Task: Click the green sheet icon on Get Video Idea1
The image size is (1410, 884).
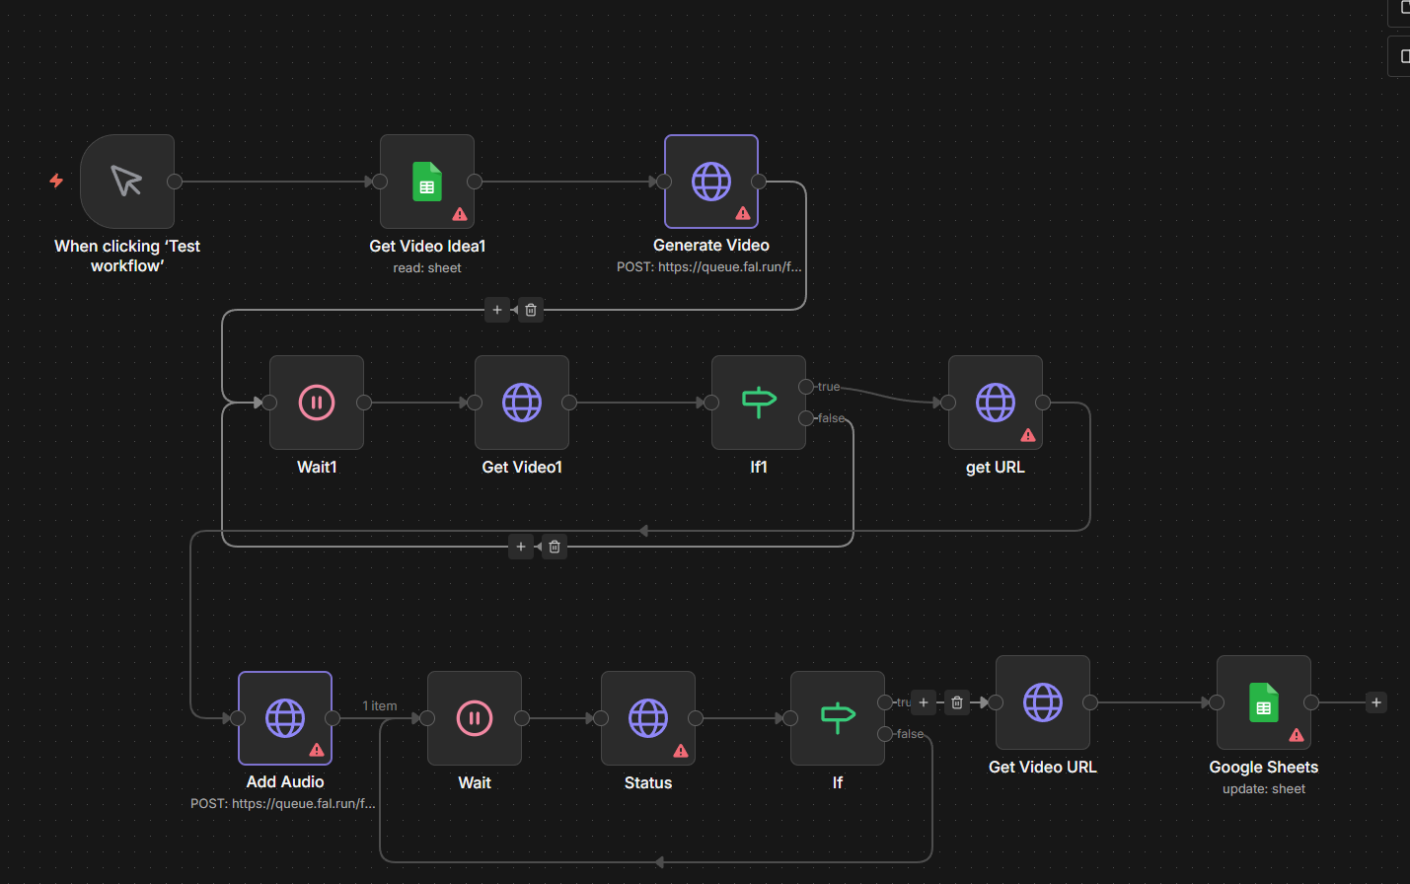Action: coord(426,181)
